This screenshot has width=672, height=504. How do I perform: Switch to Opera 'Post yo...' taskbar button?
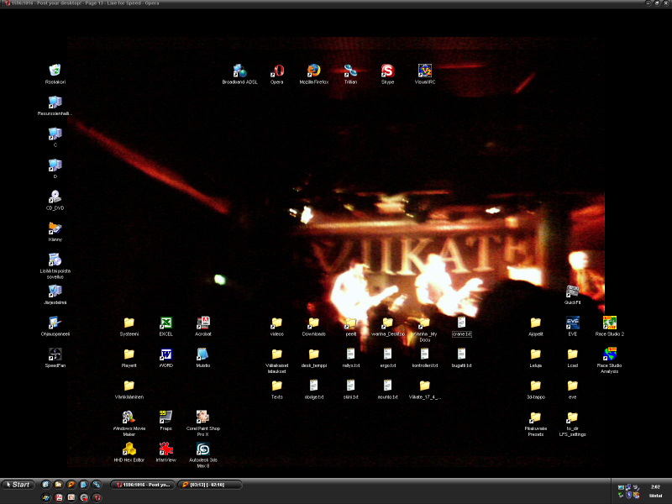(x=143, y=485)
